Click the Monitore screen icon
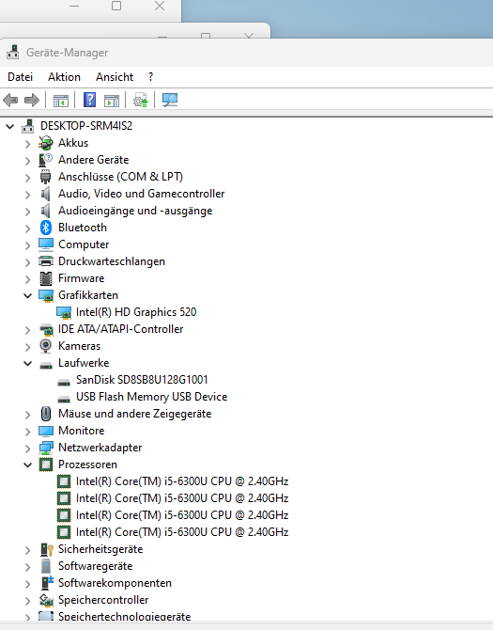This screenshot has width=493, height=630. tap(46, 431)
